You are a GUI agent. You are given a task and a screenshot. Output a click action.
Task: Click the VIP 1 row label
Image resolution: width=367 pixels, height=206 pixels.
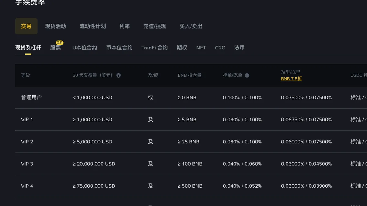pyautogui.click(x=27, y=120)
